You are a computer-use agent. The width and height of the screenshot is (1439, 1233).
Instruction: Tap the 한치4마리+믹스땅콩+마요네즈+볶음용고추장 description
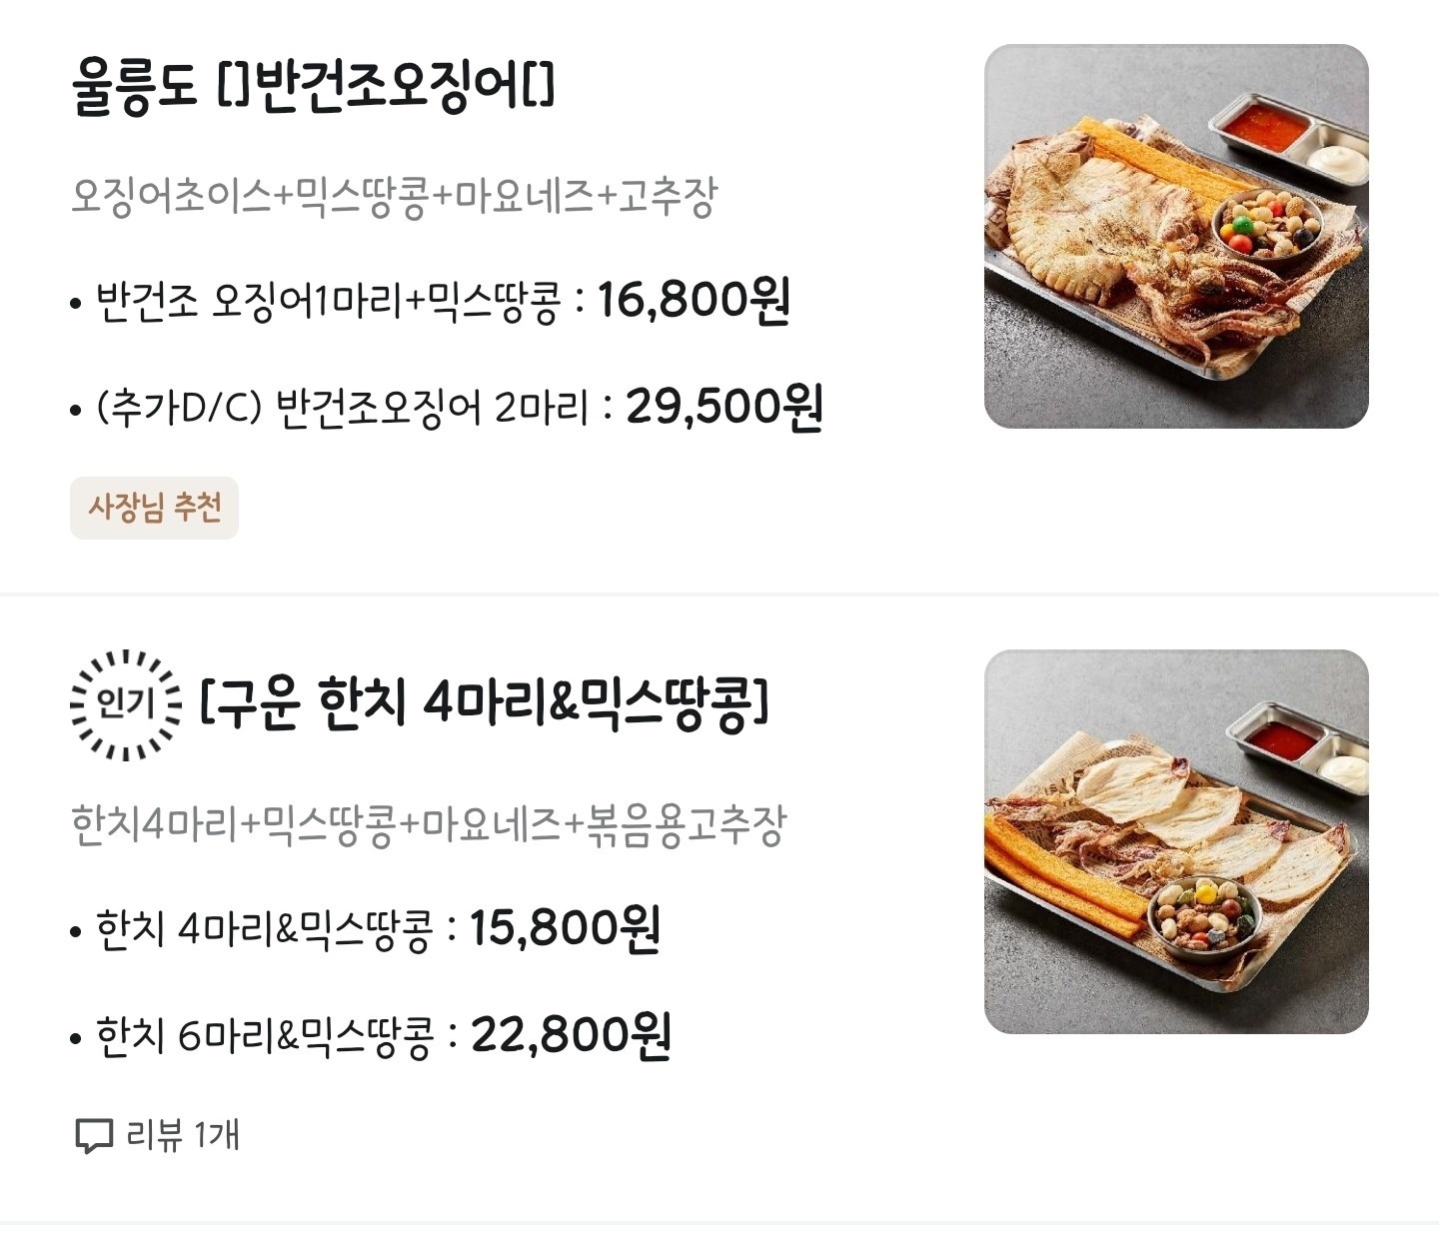(x=429, y=825)
